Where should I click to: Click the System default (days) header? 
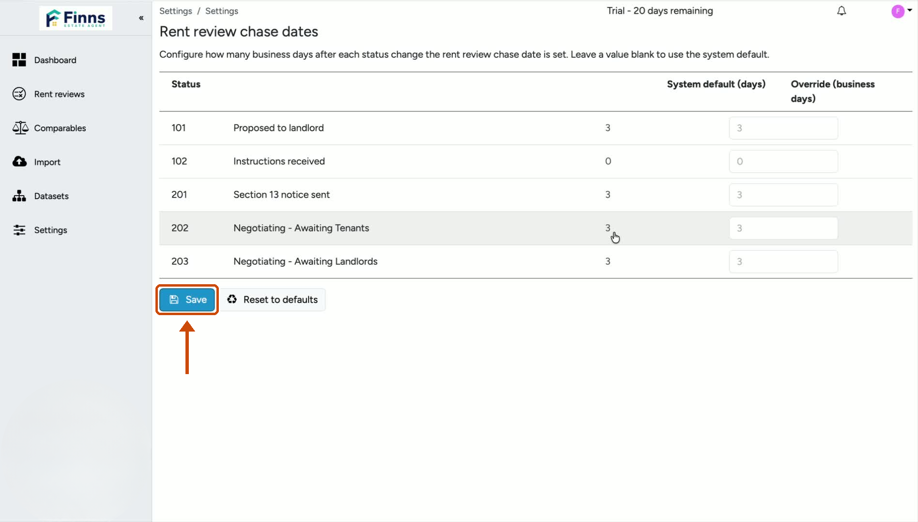(x=716, y=84)
